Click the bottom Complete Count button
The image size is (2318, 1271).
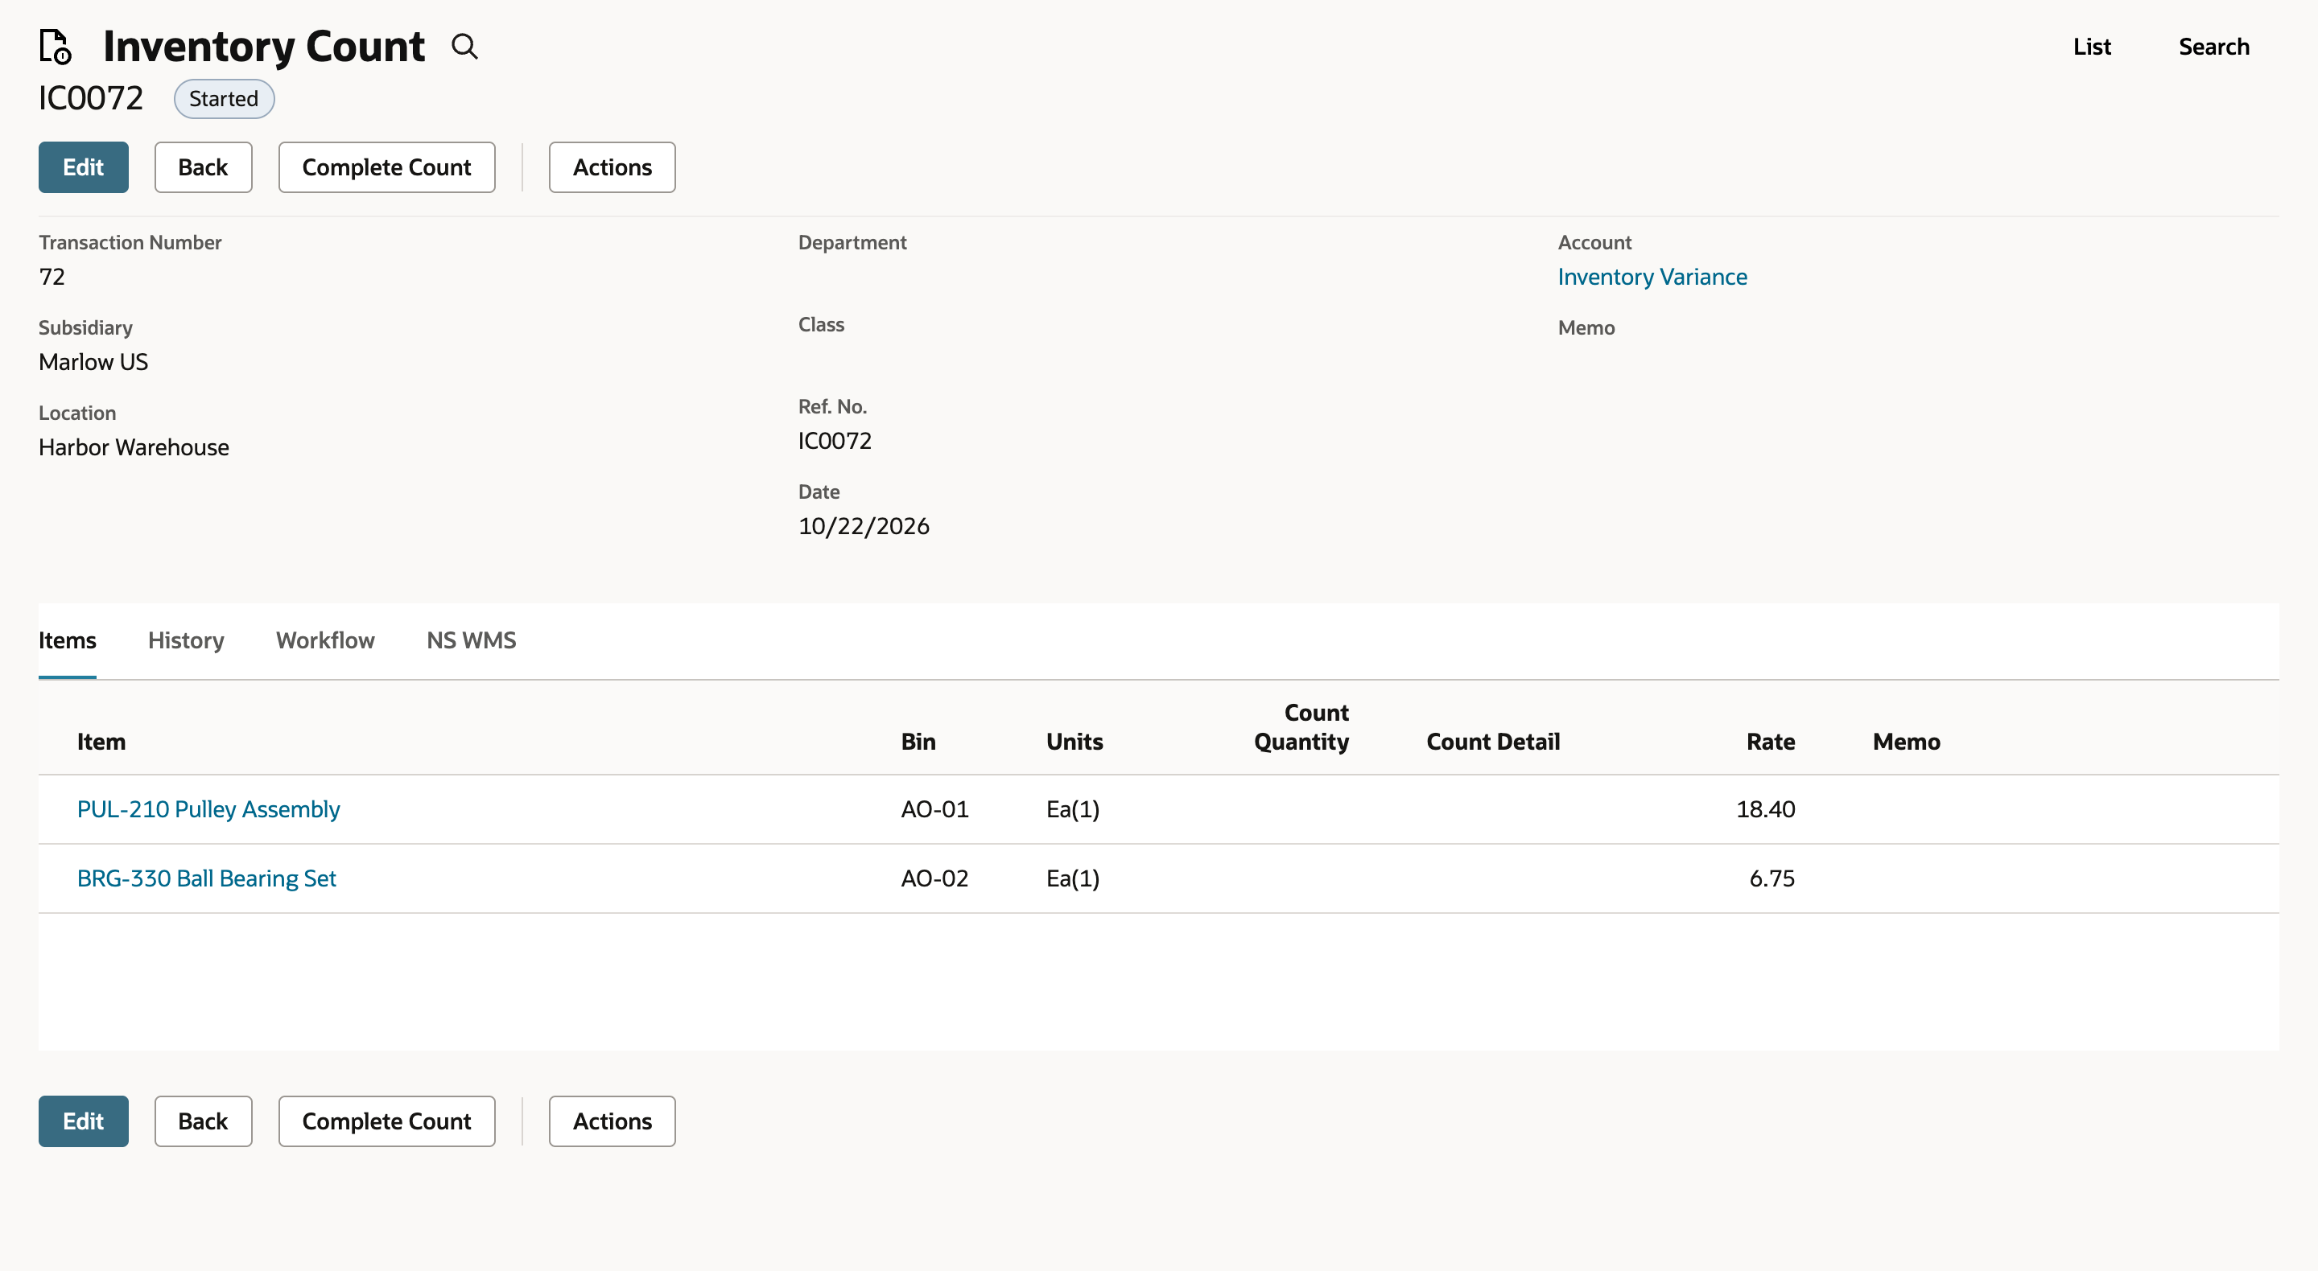click(x=386, y=1121)
